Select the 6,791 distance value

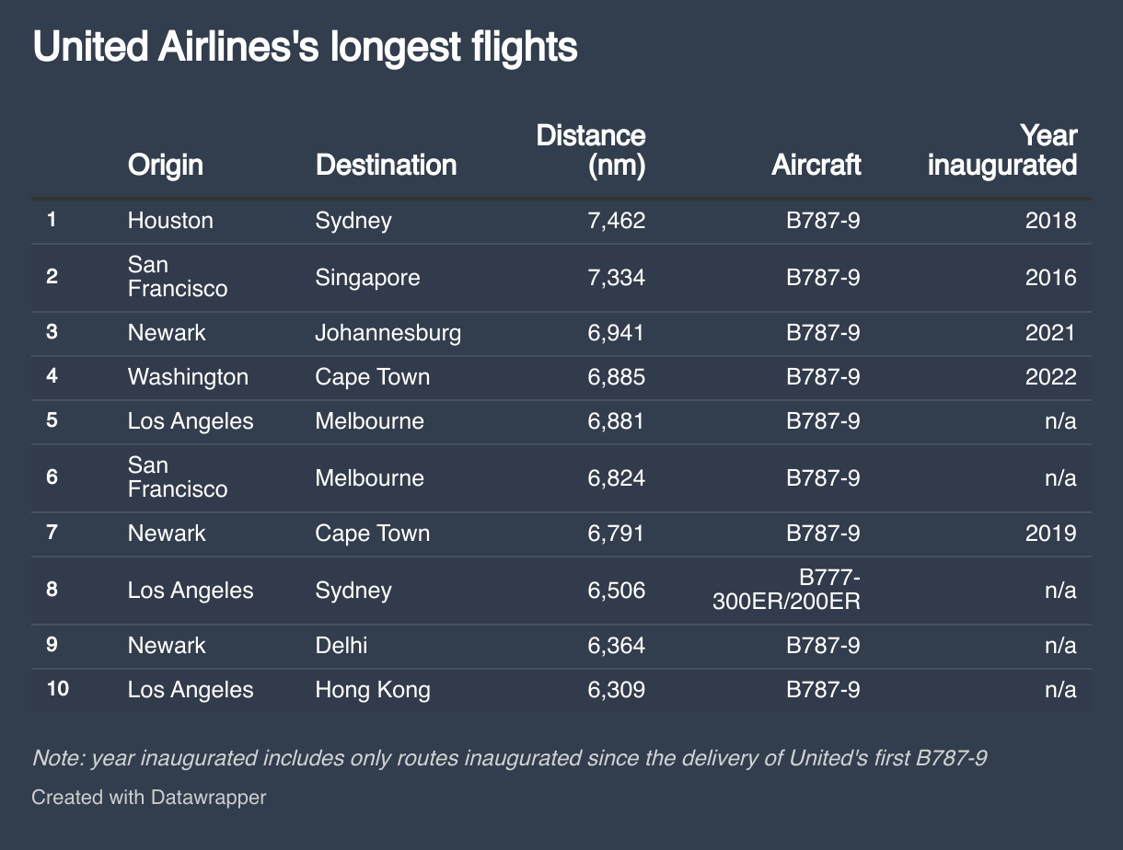click(616, 534)
